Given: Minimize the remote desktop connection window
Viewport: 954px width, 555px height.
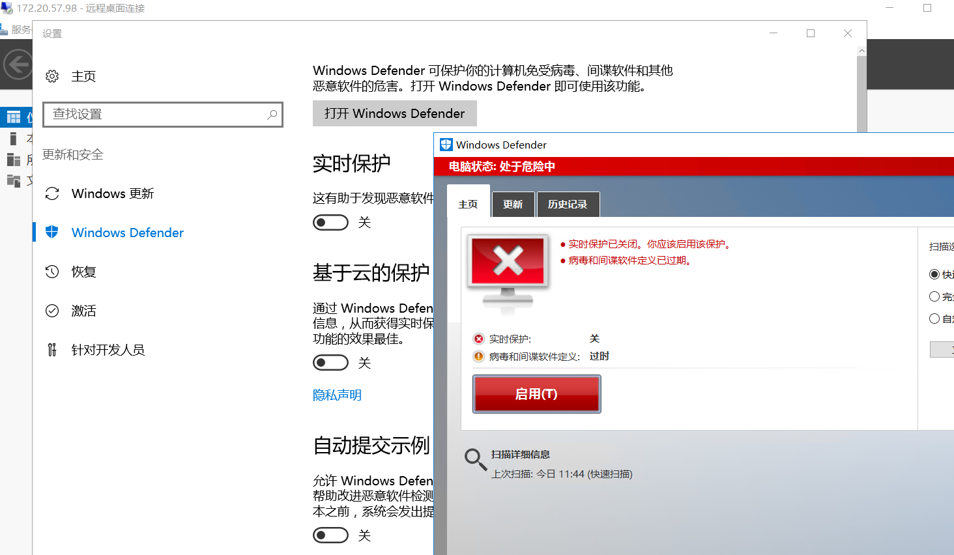Looking at the screenshot, I should pyautogui.click(x=890, y=8).
